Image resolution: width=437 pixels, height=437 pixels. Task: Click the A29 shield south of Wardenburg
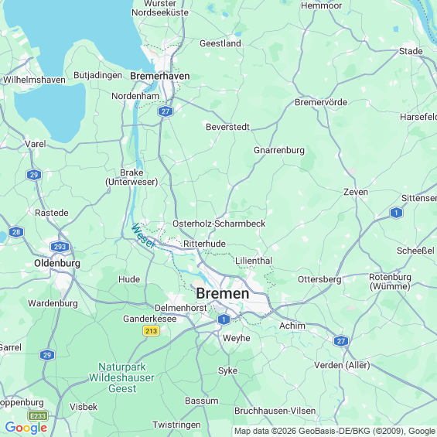click(47, 355)
